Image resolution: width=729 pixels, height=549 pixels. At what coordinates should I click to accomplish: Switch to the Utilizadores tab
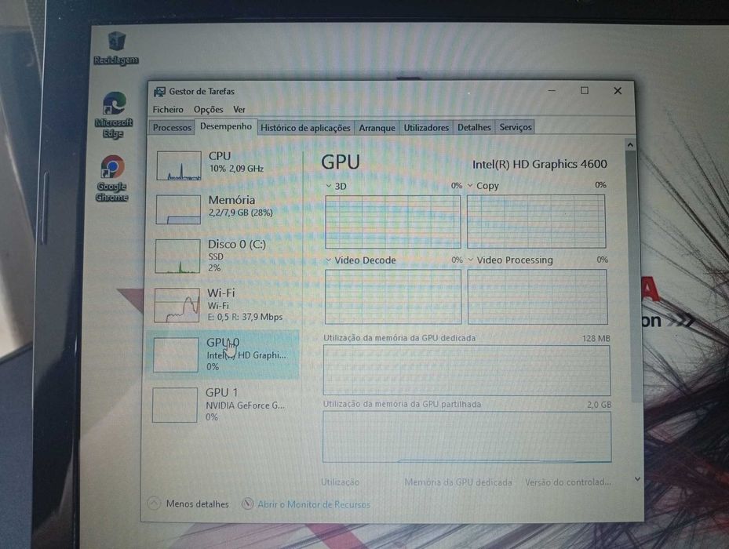426,127
